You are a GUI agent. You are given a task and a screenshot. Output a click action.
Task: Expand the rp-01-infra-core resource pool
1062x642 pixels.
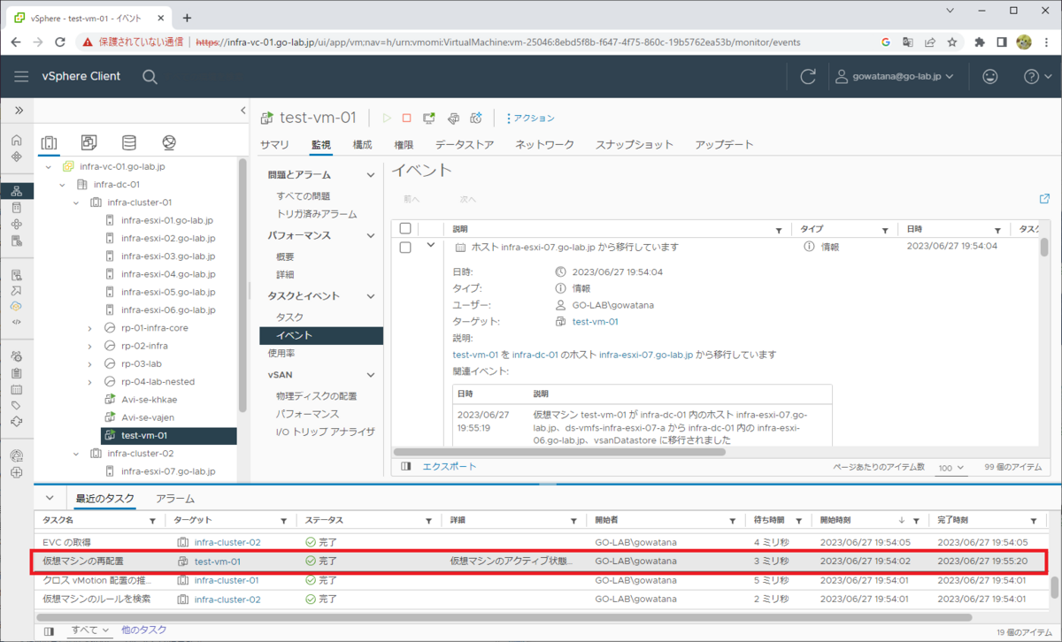(x=91, y=328)
